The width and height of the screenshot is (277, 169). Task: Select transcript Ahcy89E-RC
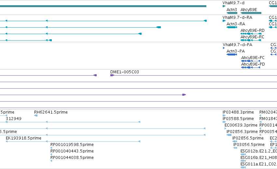pyautogui.click(x=251, y=40)
